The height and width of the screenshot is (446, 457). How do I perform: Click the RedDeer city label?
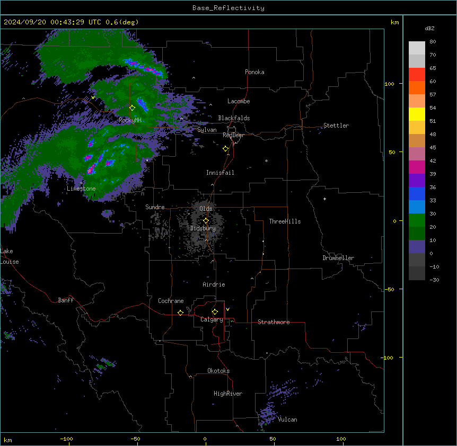[x=233, y=135]
